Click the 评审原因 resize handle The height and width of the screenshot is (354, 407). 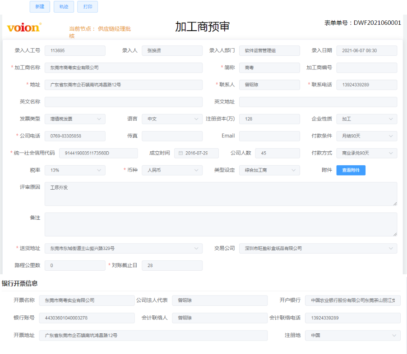pos(395,204)
